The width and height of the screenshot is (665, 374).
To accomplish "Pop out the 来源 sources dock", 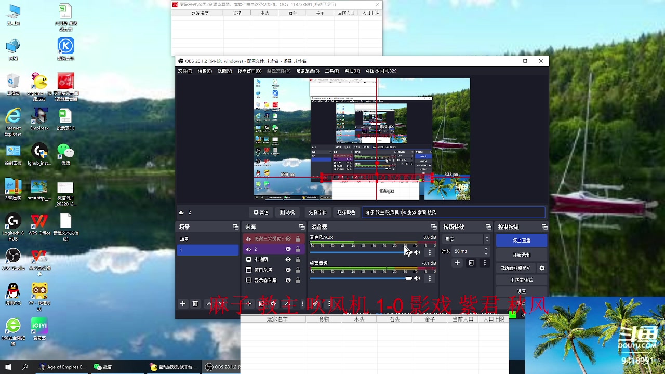I will pyautogui.click(x=301, y=227).
